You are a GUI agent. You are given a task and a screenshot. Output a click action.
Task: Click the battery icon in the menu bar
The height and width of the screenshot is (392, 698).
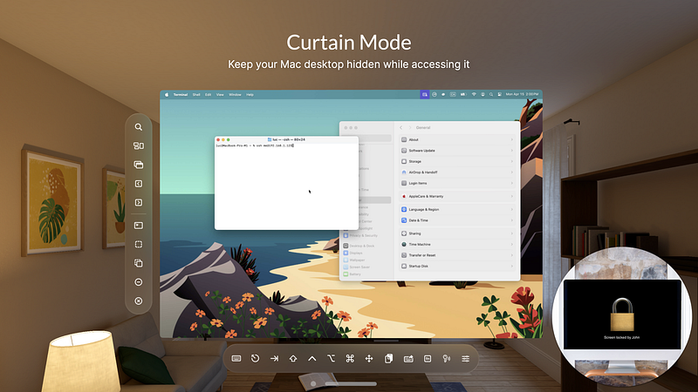pos(463,94)
